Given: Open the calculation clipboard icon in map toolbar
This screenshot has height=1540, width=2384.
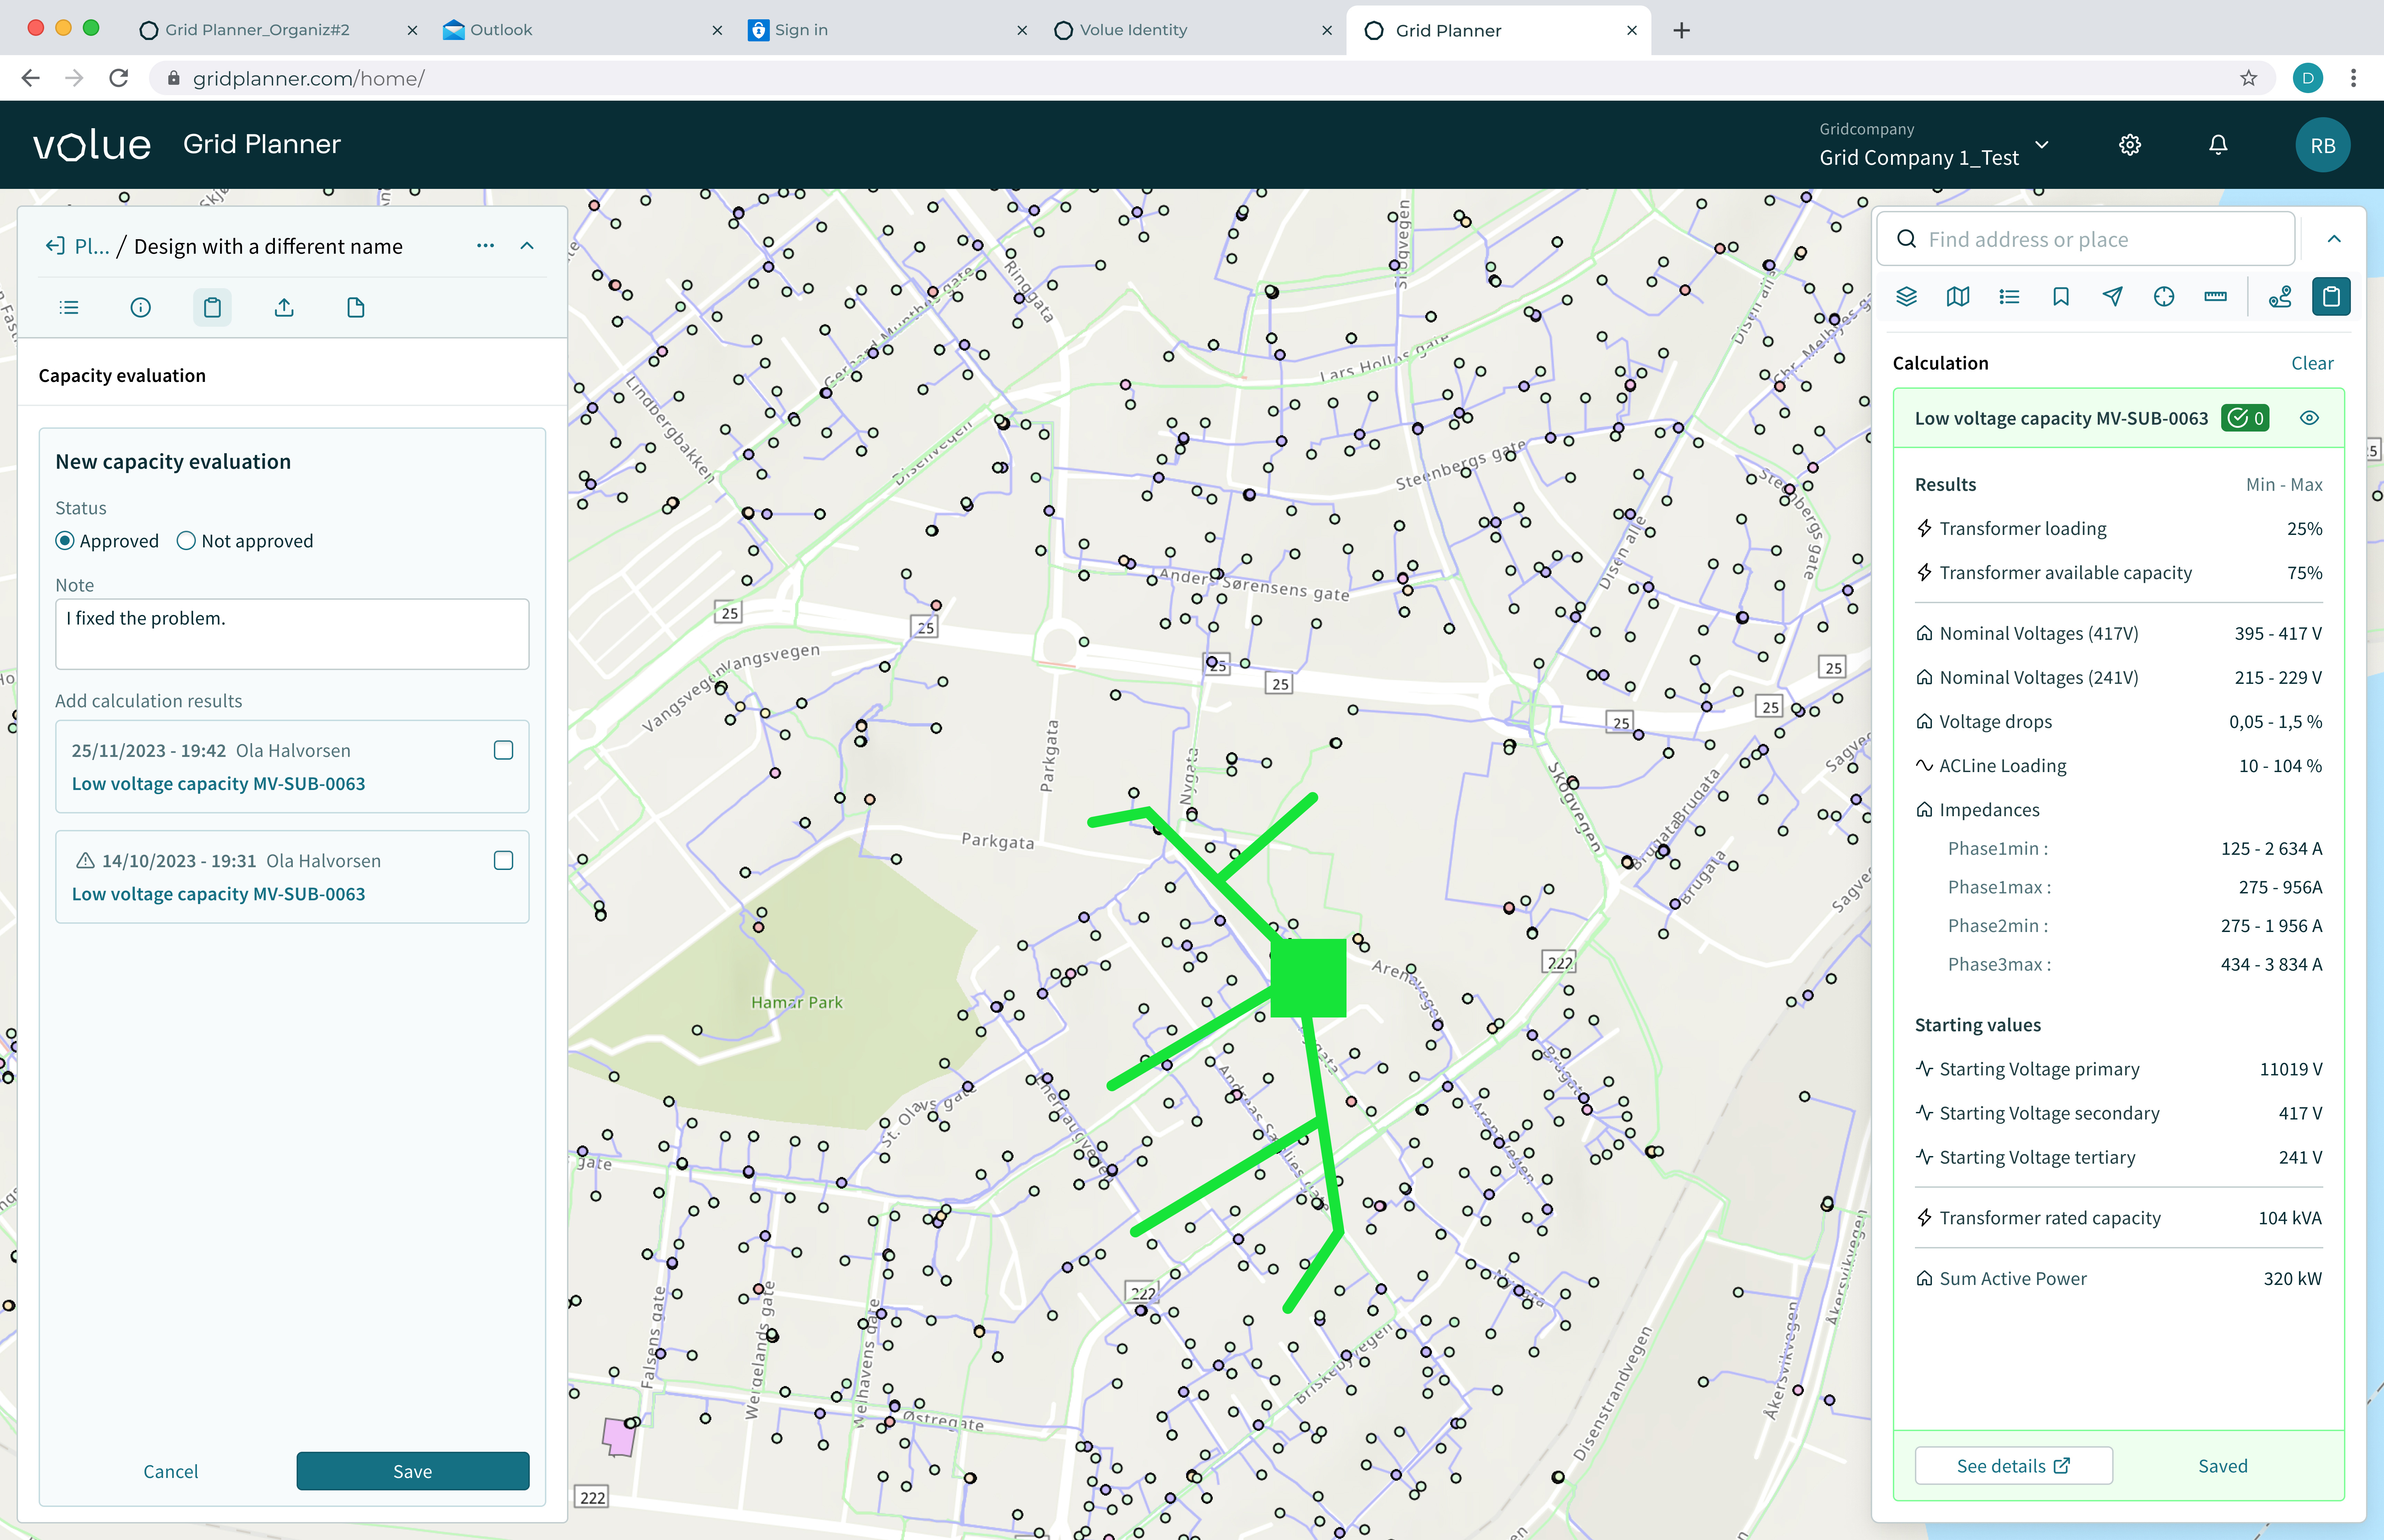Looking at the screenshot, I should [x=2331, y=297].
